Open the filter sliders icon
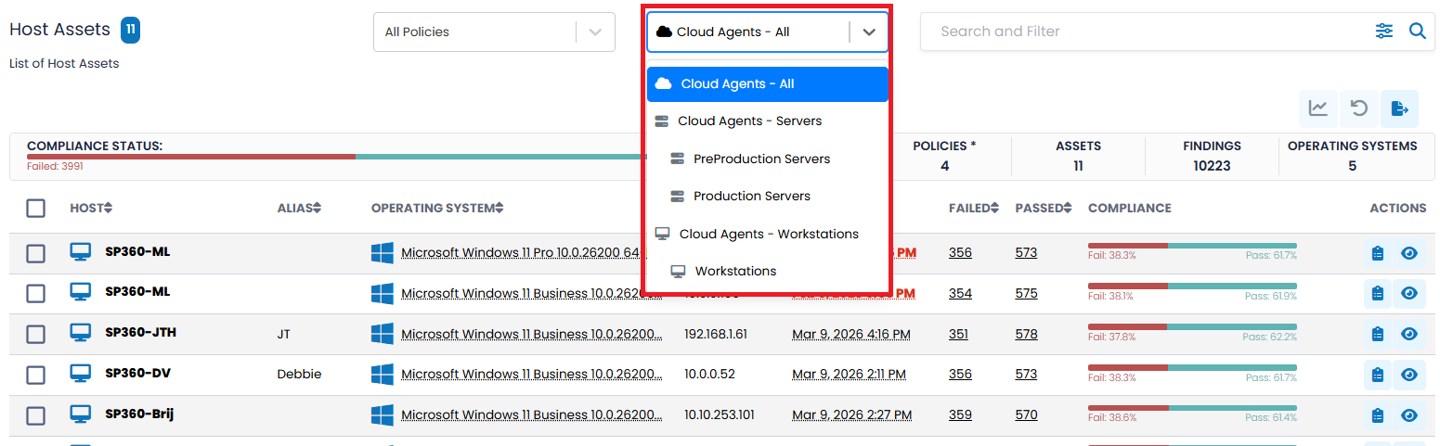1440x446 pixels. coord(1383,32)
